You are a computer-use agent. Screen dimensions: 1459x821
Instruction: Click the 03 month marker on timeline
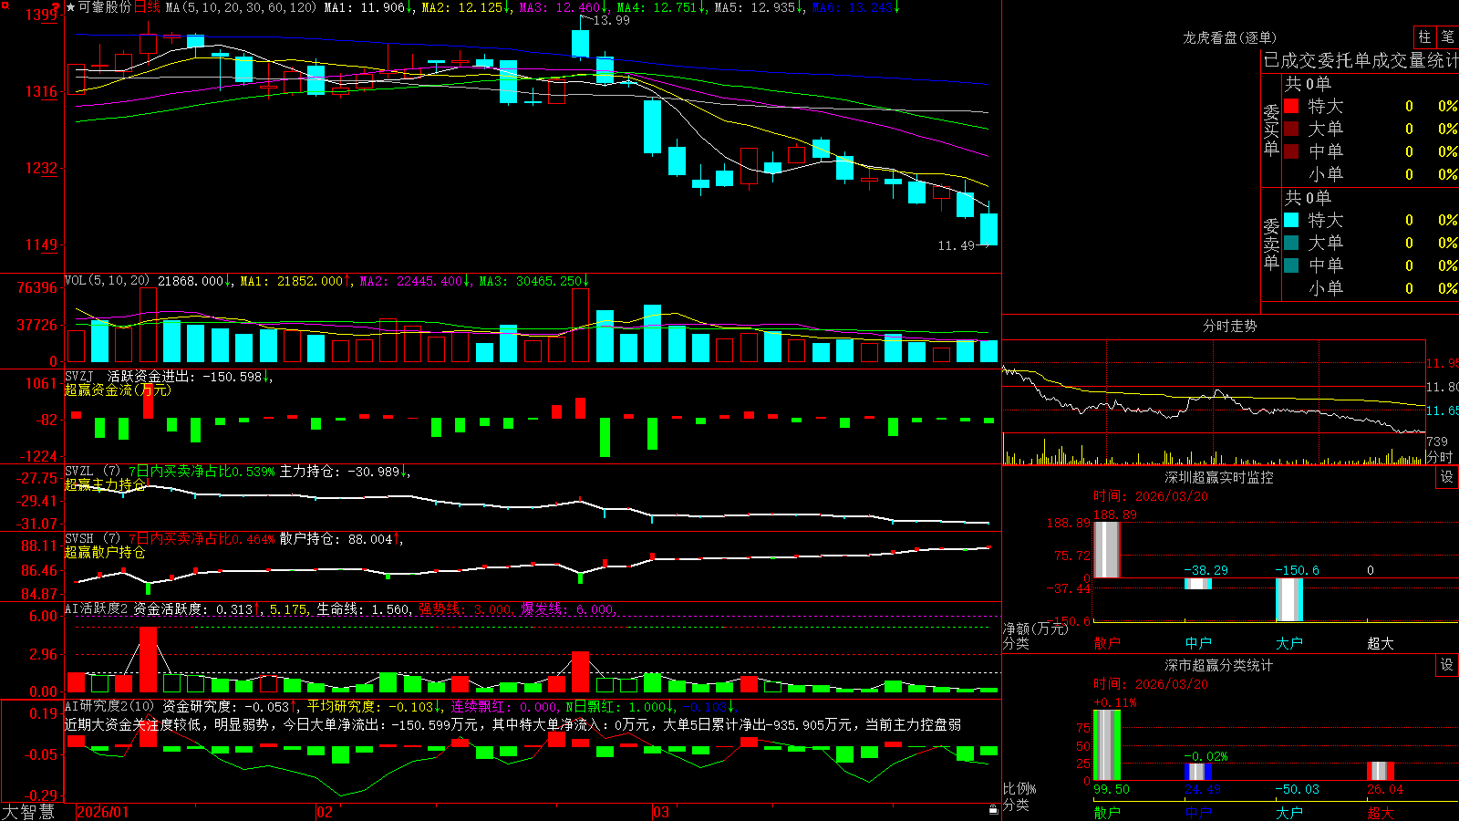[x=661, y=812]
